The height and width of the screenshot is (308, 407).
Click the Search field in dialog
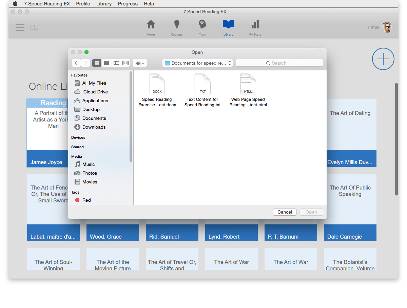[279, 63]
